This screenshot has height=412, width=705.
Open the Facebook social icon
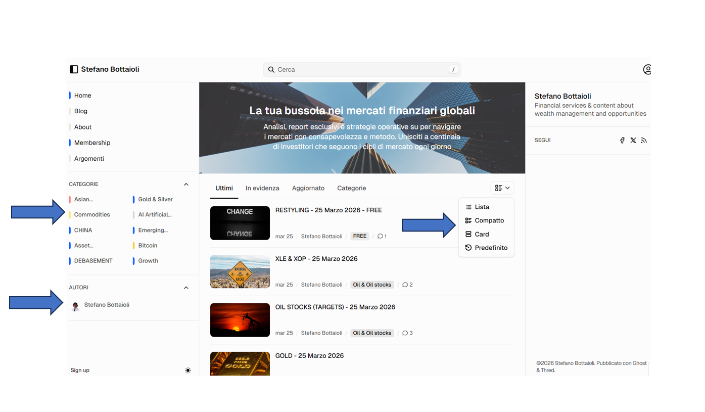tap(622, 141)
